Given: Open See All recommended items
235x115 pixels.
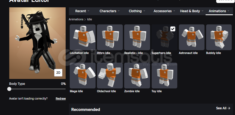Looking at the screenshot, I should [x=223, y=108].
